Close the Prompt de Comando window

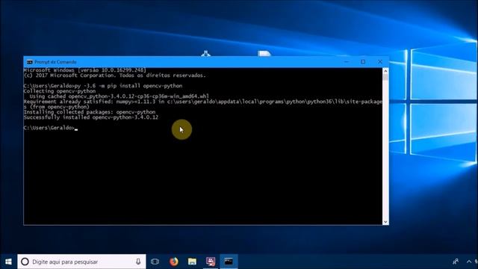(380, 62)
